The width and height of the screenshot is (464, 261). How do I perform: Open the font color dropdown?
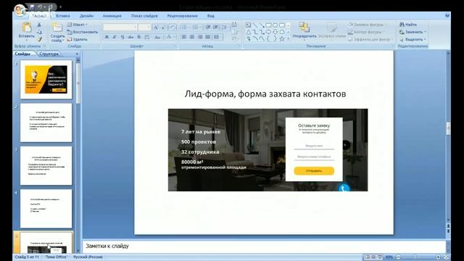[170, 37]
